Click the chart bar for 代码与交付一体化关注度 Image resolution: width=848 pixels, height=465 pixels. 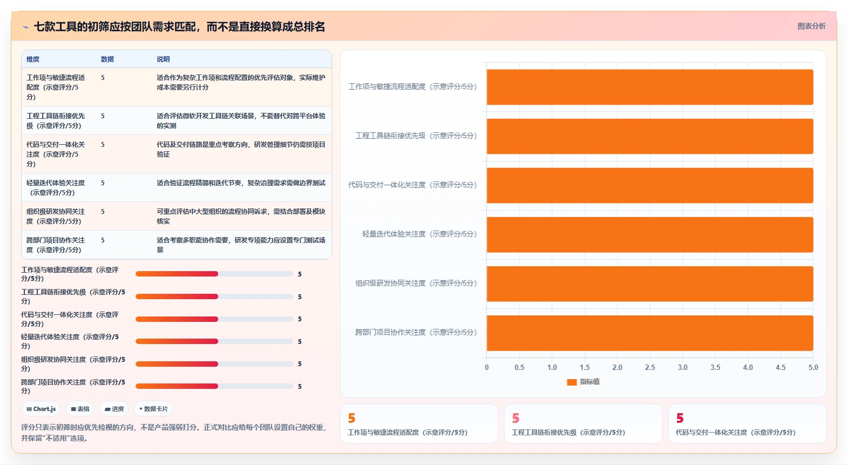pyautogui.click(x=650, y=185)
